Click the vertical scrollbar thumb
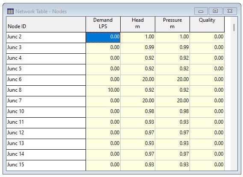 tap(234, 27)
